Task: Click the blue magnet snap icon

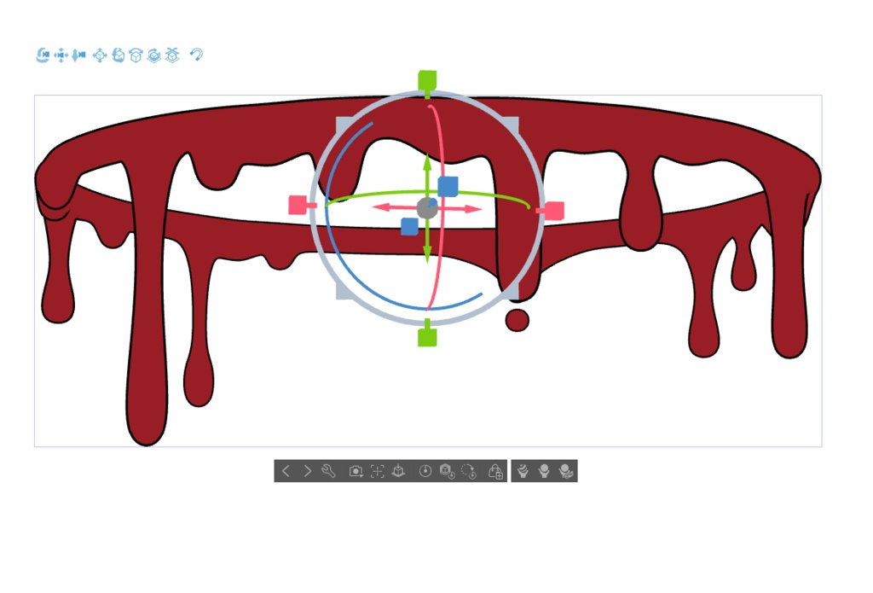Action: (196, 55)
